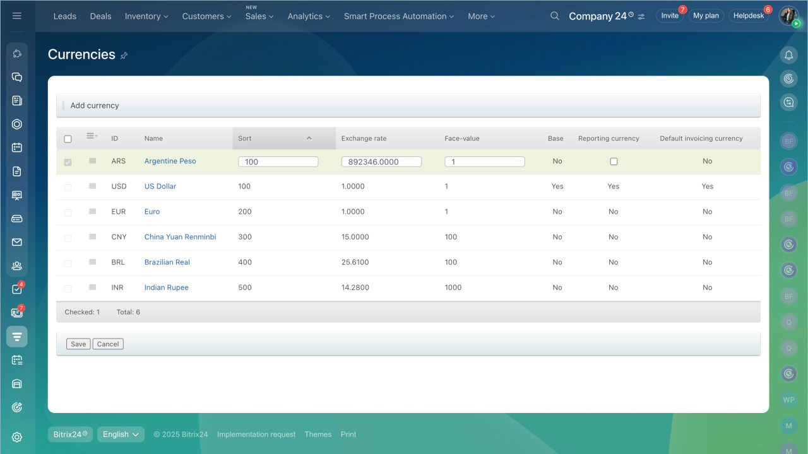The image size is (808, 454).
Task: Check the US Dollar row checkbox
Action: (68, 187)
